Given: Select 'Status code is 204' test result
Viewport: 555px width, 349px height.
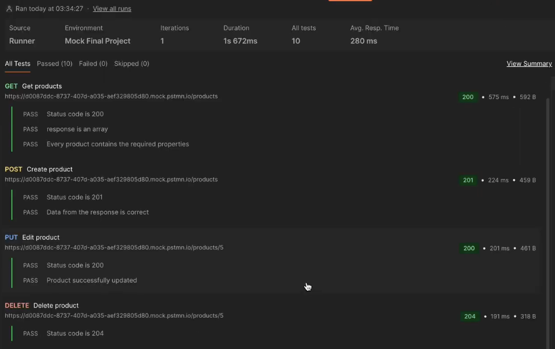Looking at the screenshot, I should [75, 334].
